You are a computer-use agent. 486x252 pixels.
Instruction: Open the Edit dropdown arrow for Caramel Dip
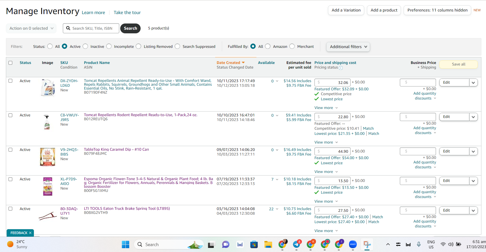pyautogui.click(x=473, y=151)
